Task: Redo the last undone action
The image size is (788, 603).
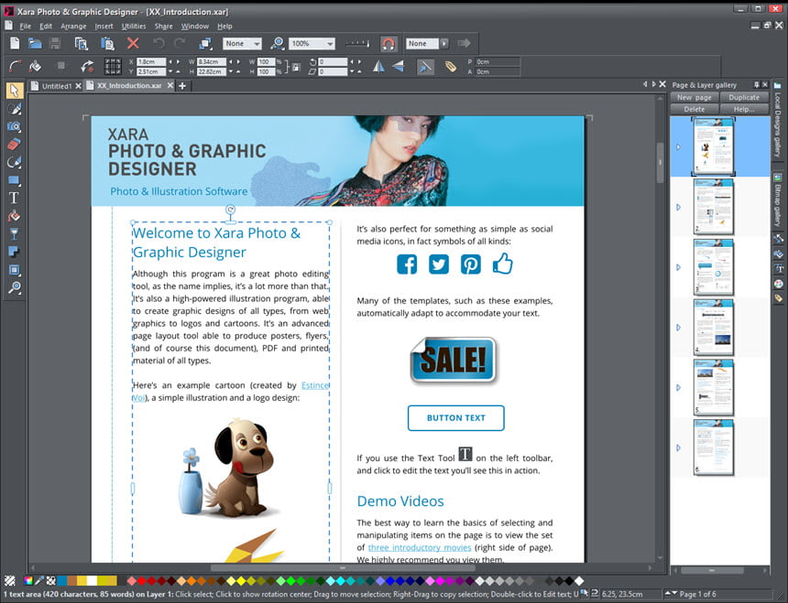Action: point(180,44)
